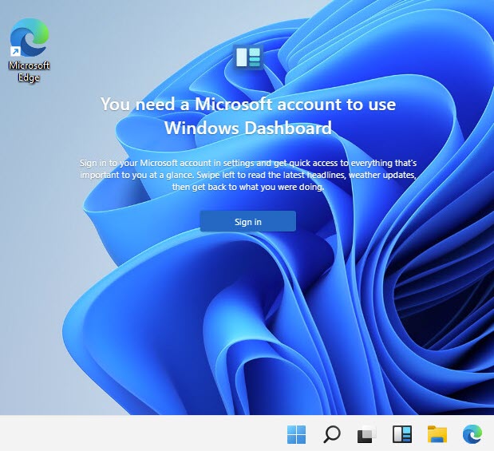The image size is (494, 451).
Task: Launch File Explorer from the taskbar
Action: [437, 434]
